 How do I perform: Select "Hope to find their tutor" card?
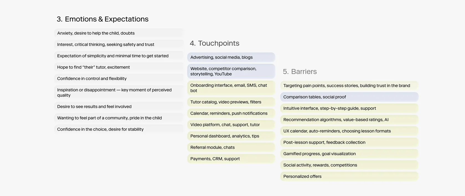[119, 67]
